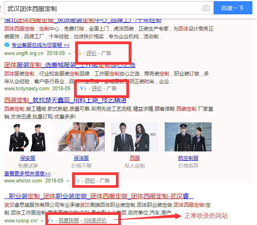The width and height of the screenshot is (257, 225).
Task: Open the 保安服 link
Action: [28, 158]
